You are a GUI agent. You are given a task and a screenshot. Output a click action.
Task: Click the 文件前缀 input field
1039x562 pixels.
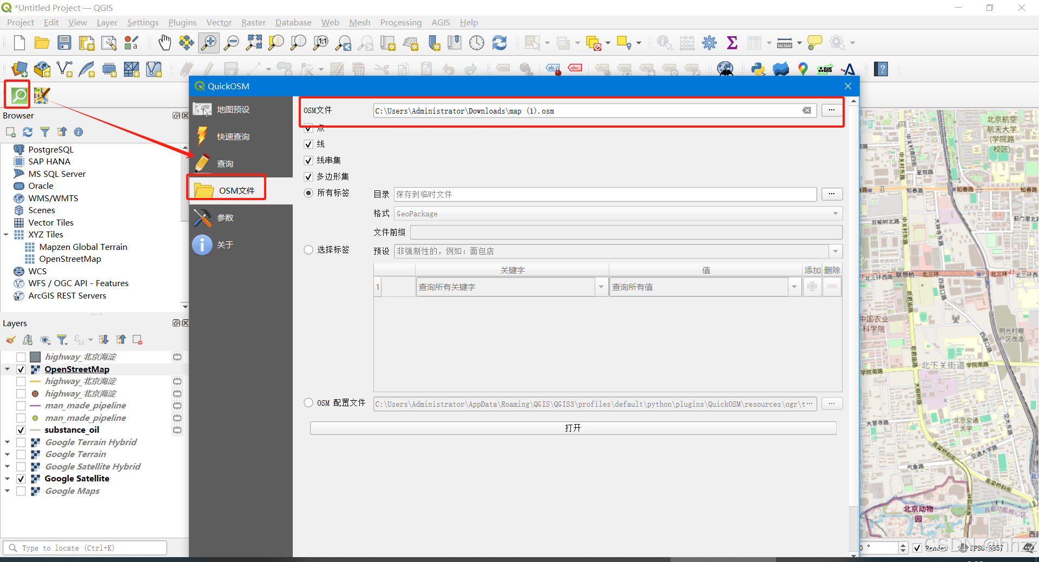tap(626, 233)
